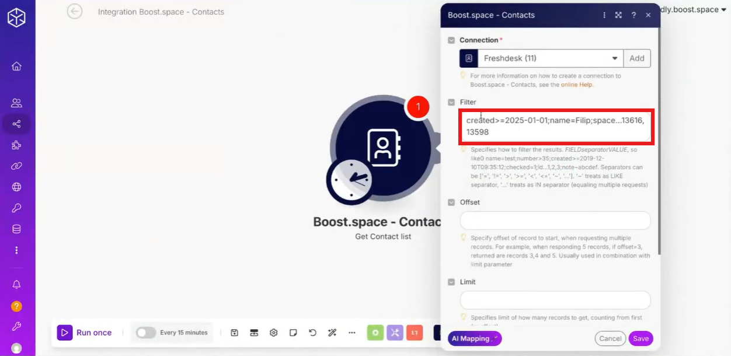Open the clock schedule trigger on module

click(352, 179)
